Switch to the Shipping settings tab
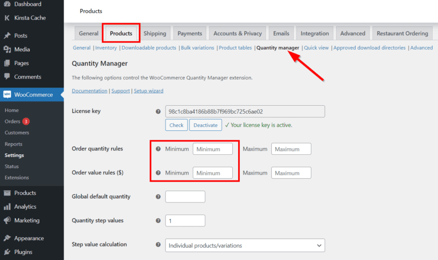The width and height of the screenshot is (438, 260). pos(154,33)
